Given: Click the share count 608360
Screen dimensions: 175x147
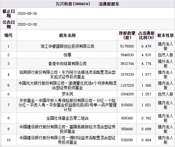Looking at the screenshot, I should 127,118.
